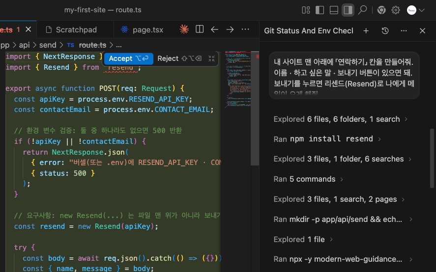
Task: Open the Chrome browser icon in title bar
Action: coord(381,10)
